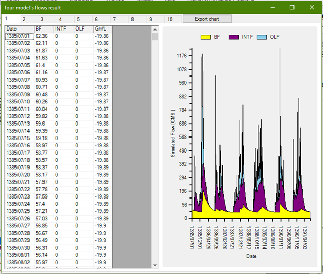Open tab 5 of the results
Viewport: 323px width, 274px height.
point(78,19)
